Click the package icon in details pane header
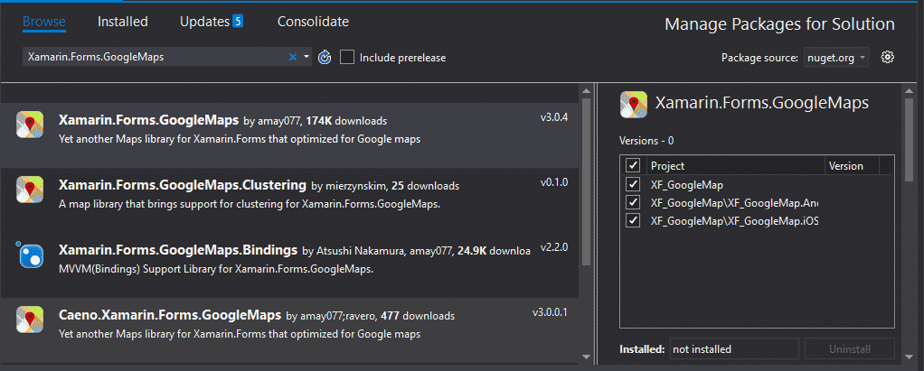 point(634,105)
